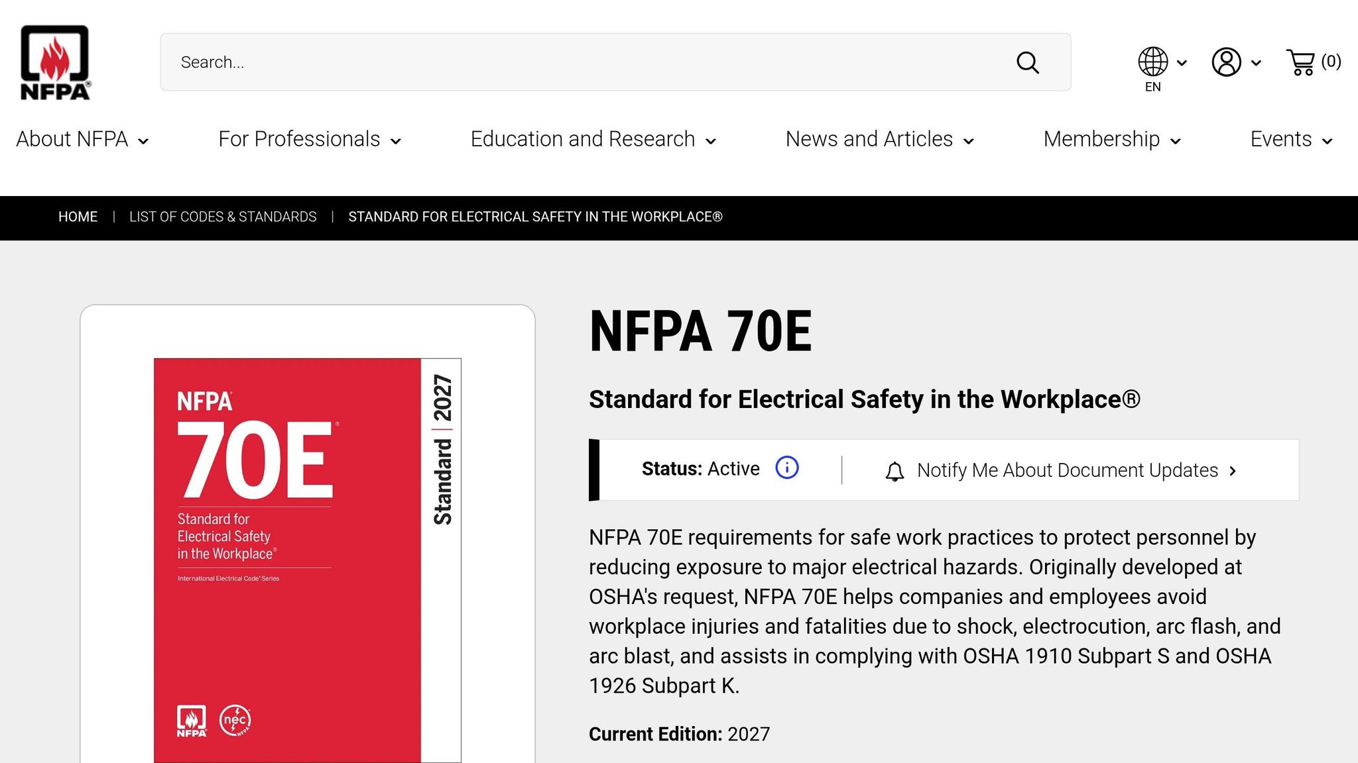1358x763 pixels.
Task: Click the notification bell icon
Action: [x=895, y=471]
